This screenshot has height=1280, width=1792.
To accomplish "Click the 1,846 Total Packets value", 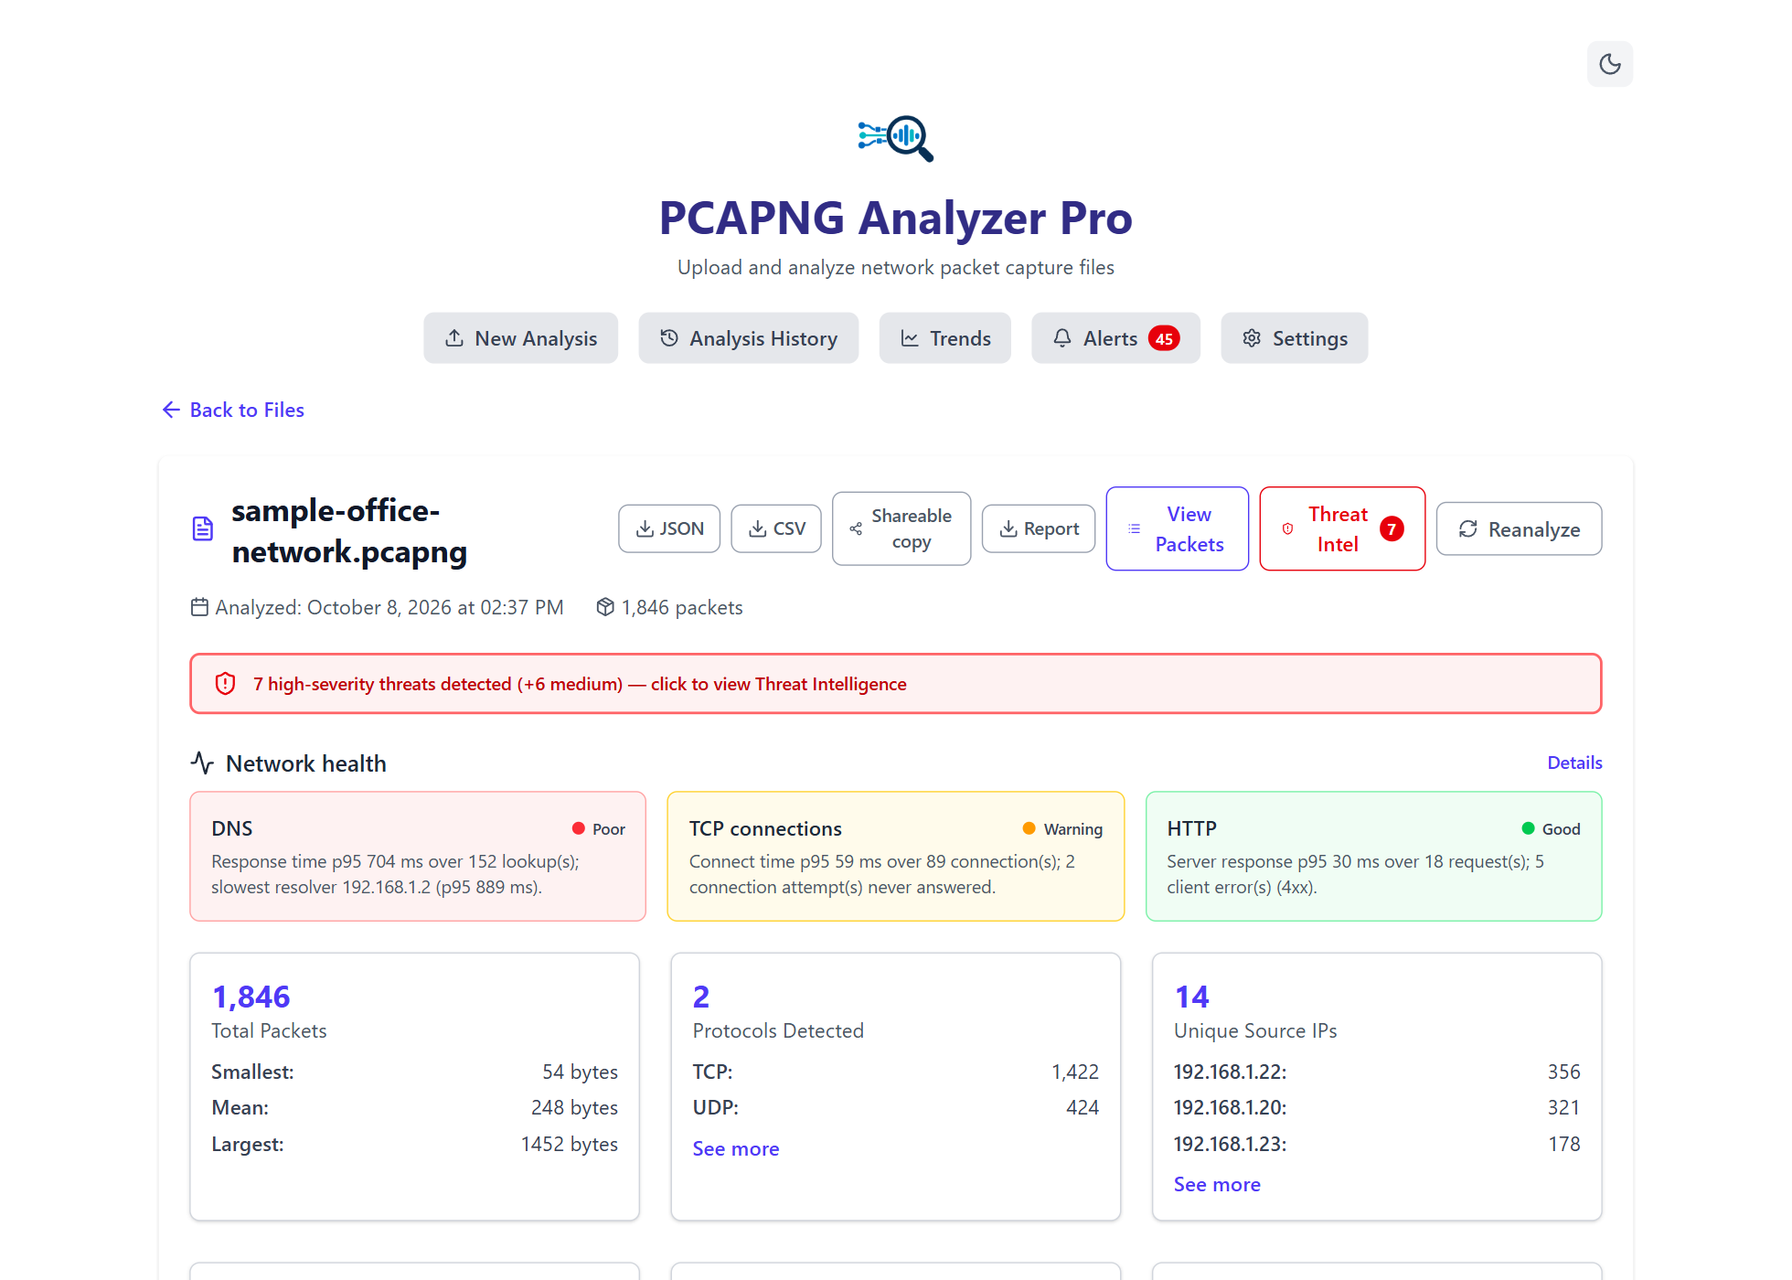I will (251, 997).
